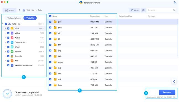179x104 pixels.
Task: Click the gif folder icon
Action: point(55,33)
